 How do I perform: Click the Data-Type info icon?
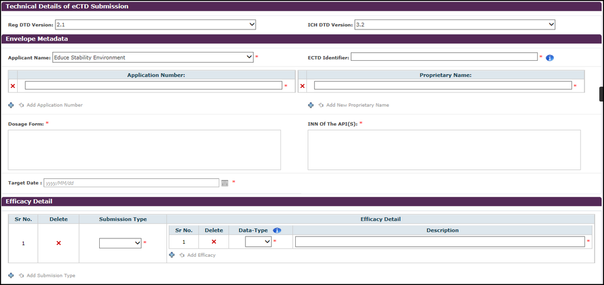[x=277, y=230]
